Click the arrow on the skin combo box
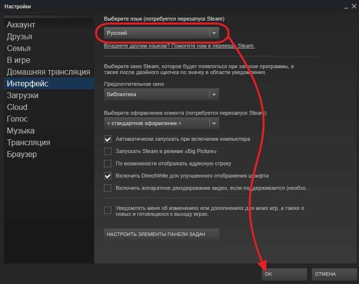The width and height of the screenshot is (359, 284). pos(214,124)
